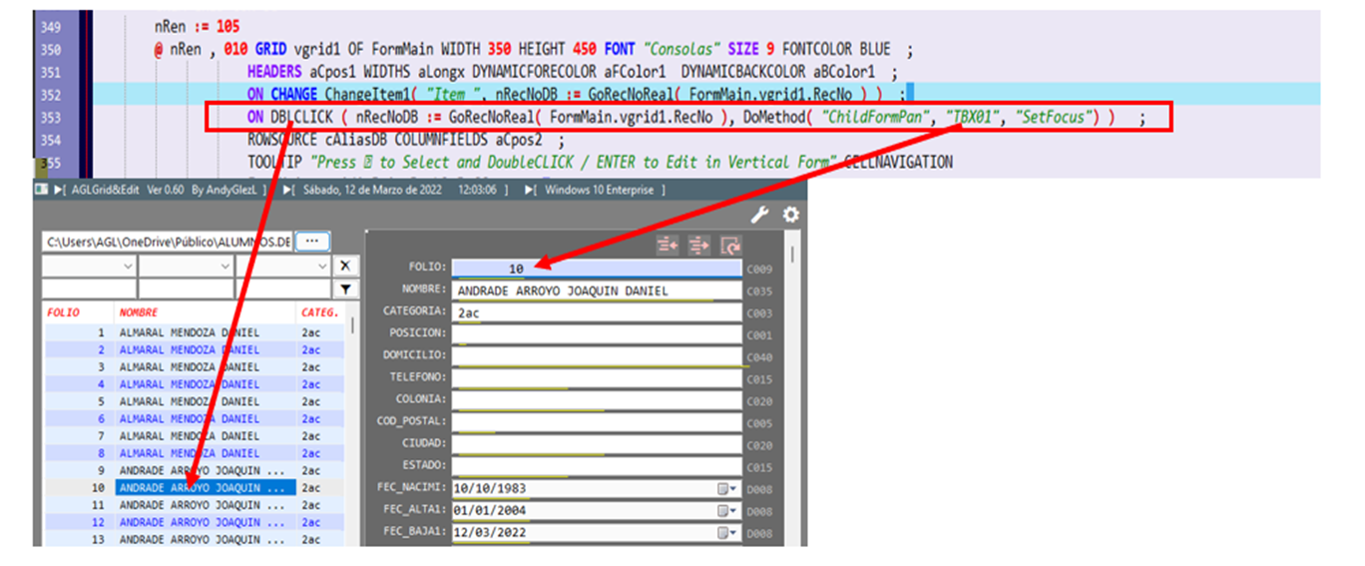Open the FEC_BAJA1 date picker dropdown

[726, 532]
